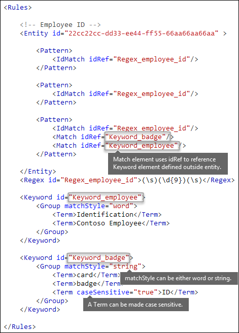
Task: Select the regex pattern (\s)(\d{9})(\s)
Action: [172, 180]
